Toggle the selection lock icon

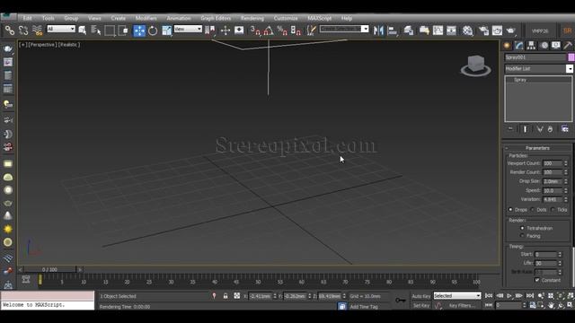226,296
